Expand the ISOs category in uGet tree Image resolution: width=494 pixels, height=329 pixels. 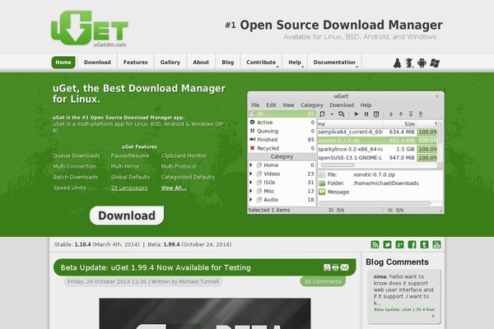coord(251,183)
